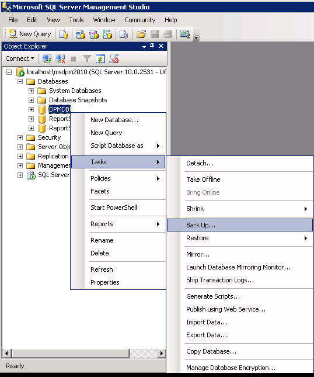This screenshot has height=377, width=314.
Task: Collapse the Databases tree node
Action: (20, 81)
